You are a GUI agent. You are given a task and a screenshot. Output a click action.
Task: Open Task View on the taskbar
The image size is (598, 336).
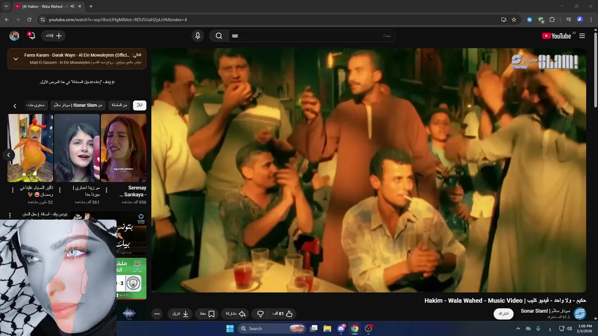(x=314, y=329)
